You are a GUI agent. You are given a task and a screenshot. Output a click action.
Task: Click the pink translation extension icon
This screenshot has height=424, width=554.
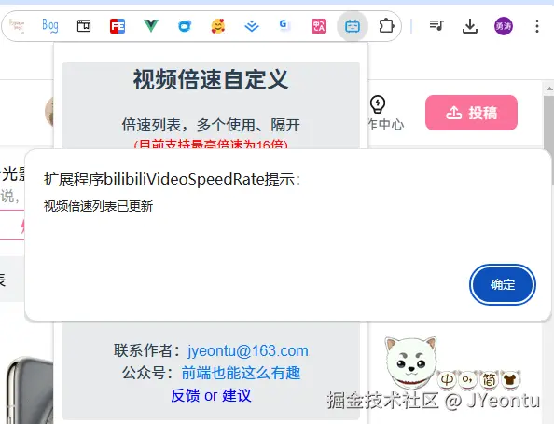pyautogui.click(x=319, y=26)
